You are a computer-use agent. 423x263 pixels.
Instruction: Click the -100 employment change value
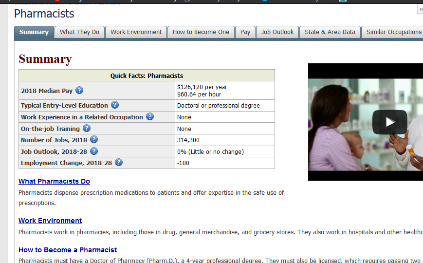[x=183, y=163]
